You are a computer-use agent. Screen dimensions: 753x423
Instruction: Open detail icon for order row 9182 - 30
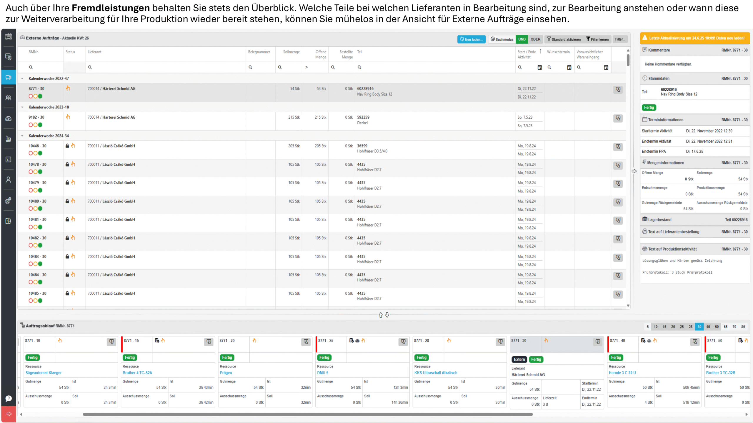[618, 118]
